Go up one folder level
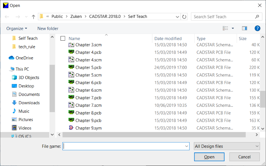Viewport: 266px width, 166px height. (34, 17)
